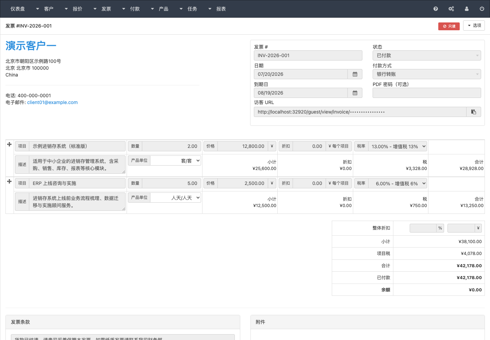Image resolution: width=490 pixels, height=340 pixels.
Task: Open the help question mark icon
Action: 436,9
